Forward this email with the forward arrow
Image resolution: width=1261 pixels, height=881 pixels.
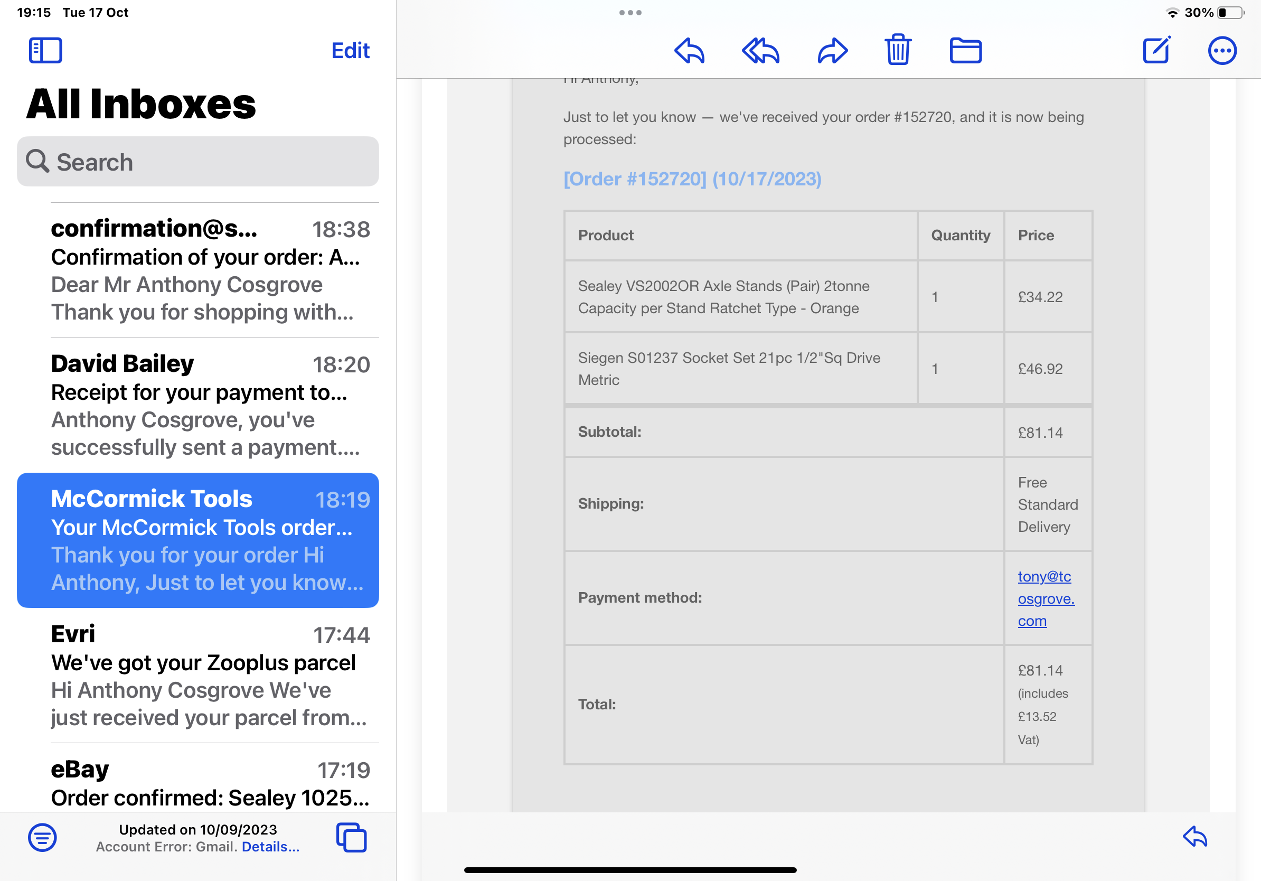tap(832, 51)
